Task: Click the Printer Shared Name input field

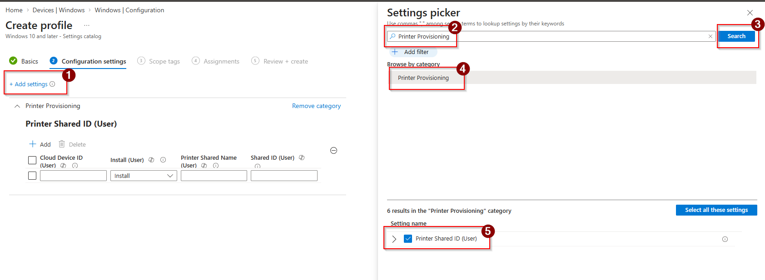Action: click(x=214, y=176)
